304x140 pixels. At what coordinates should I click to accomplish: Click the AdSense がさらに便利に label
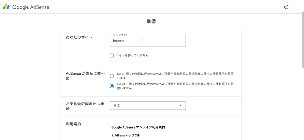(85, 76)
